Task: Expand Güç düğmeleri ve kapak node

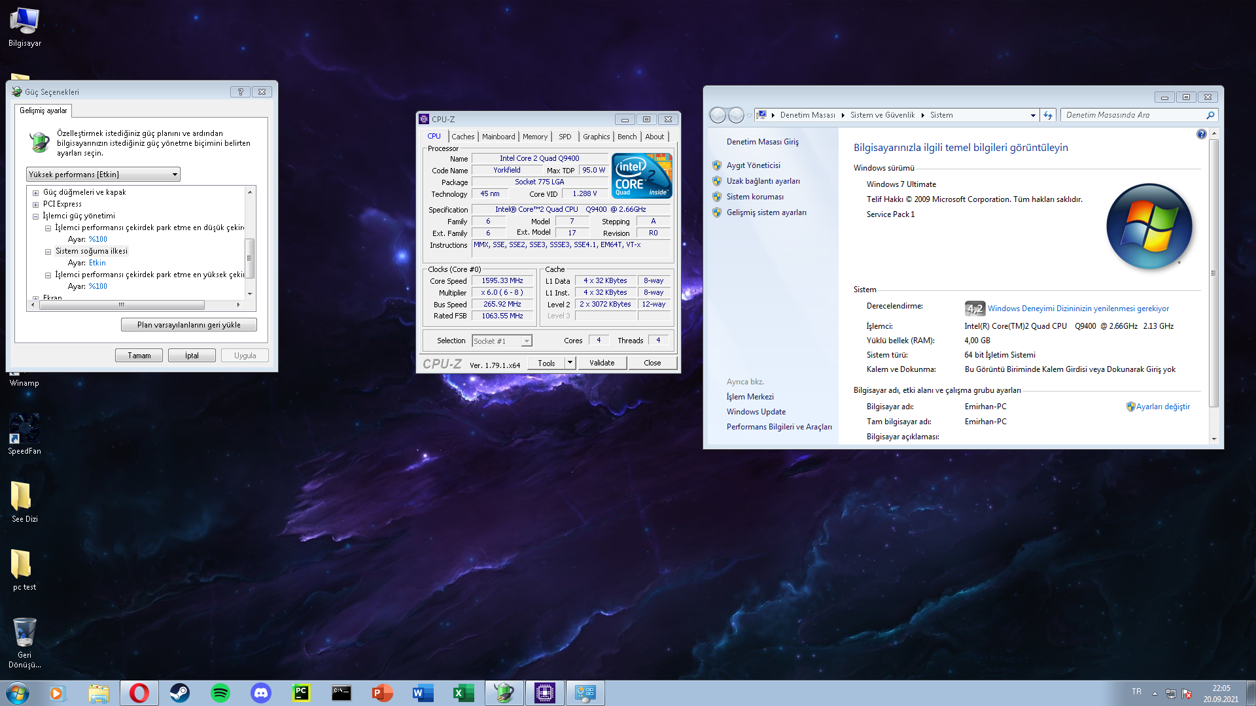Action: click(x=36, y=193)
